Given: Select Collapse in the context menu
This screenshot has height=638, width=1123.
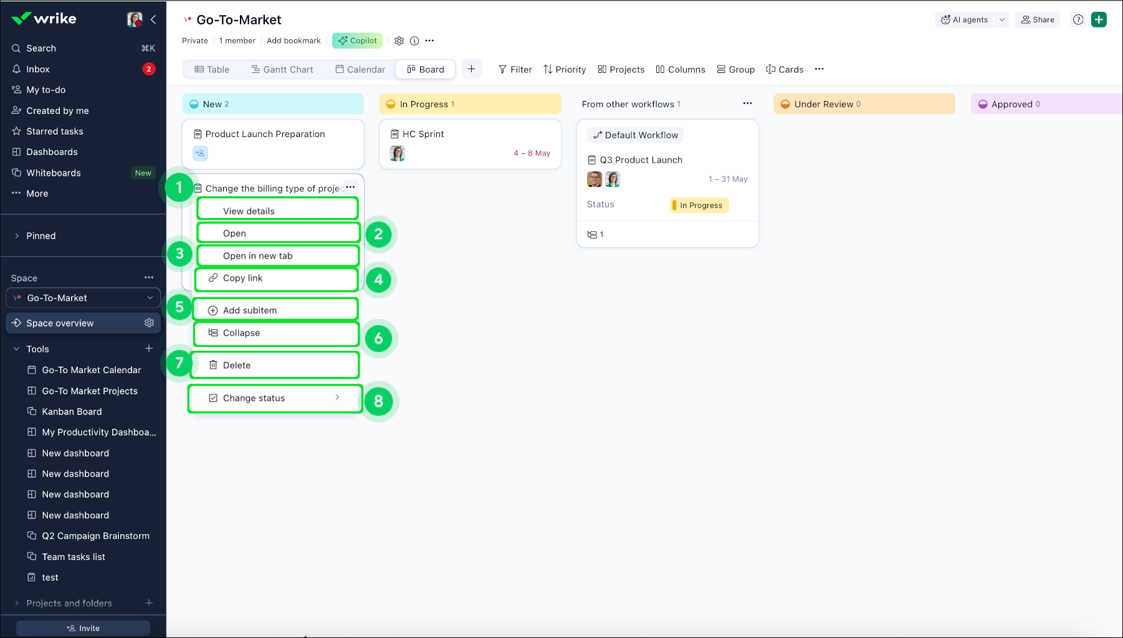Looking at the screenshot, I should (276, 333).
